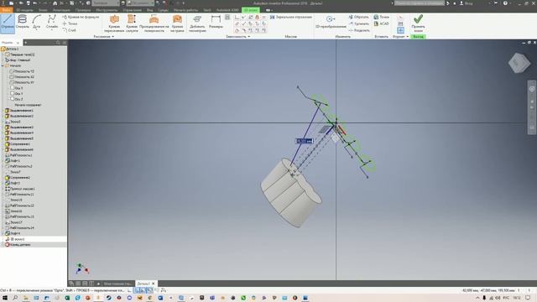
Task: Click Кривая пересечения (Intersection curve)
Action: pyautogui.click(x=114, y=23)
